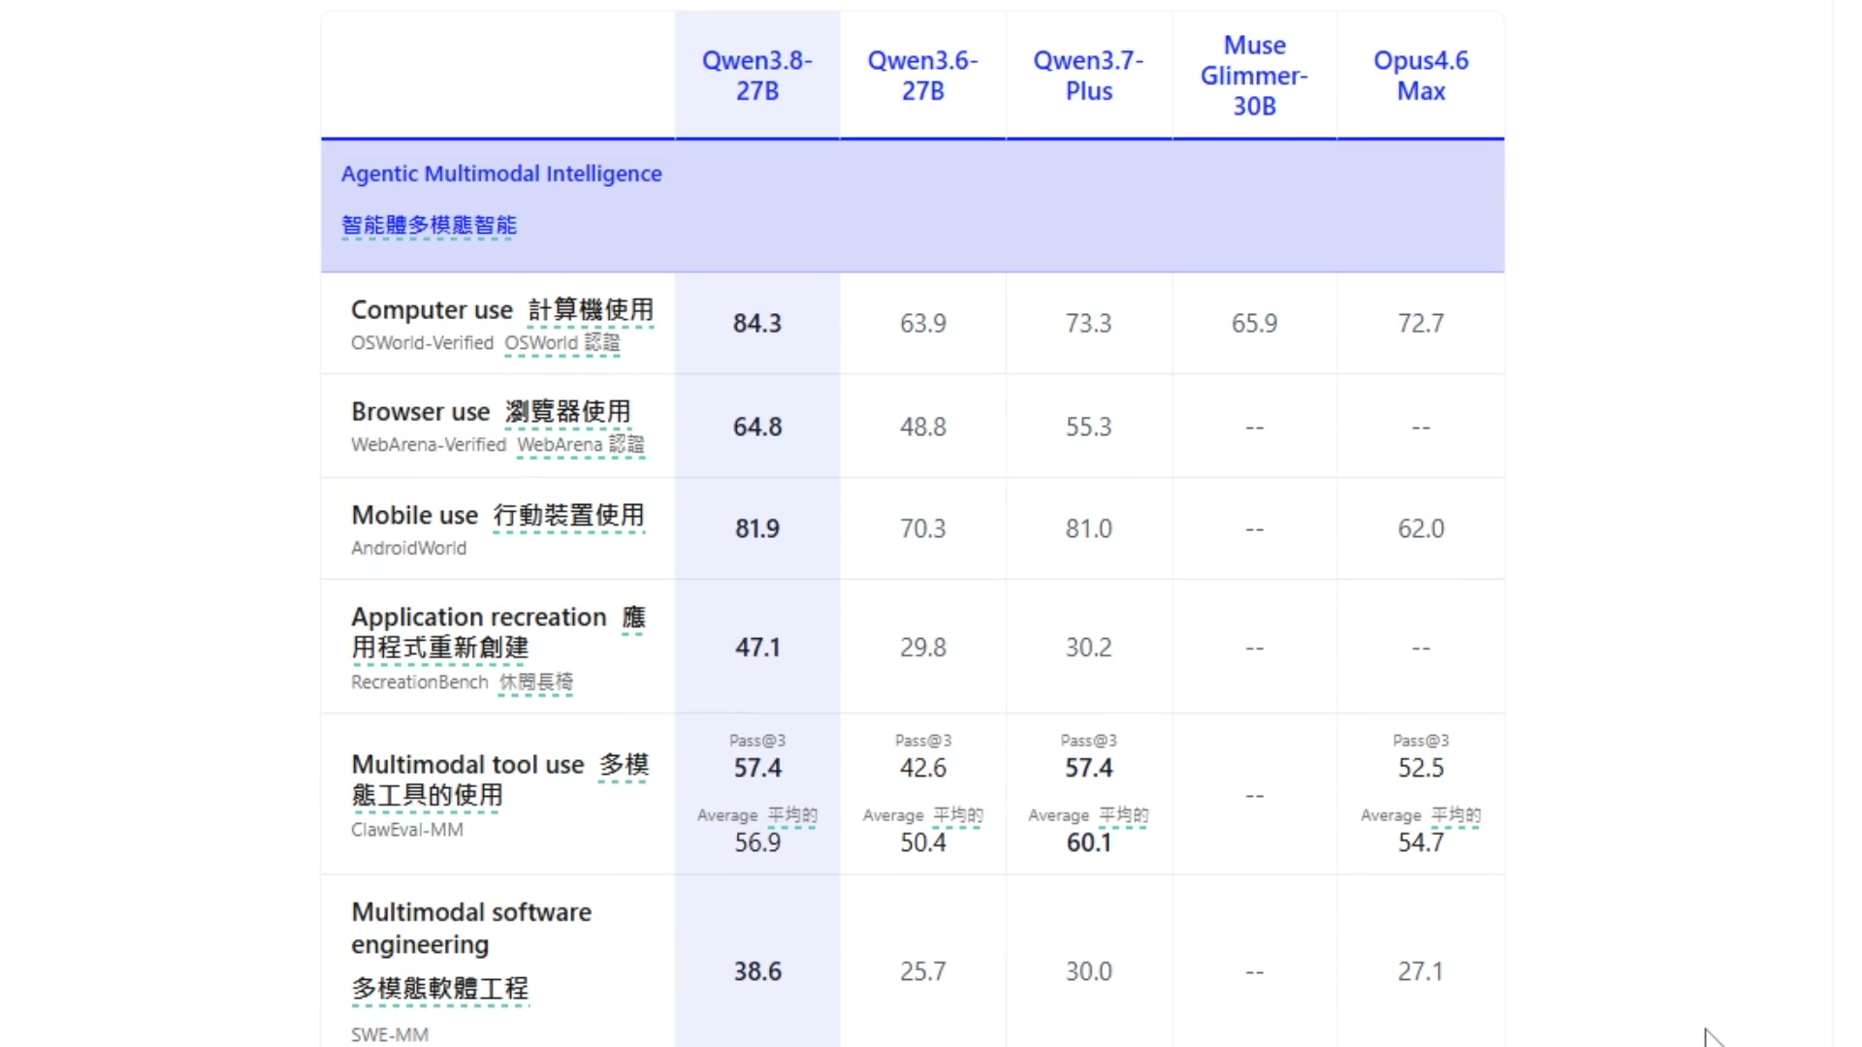Click the 84.3 Computer use score
This screenshot has height=1047, width=1862.
pos(757,323)
